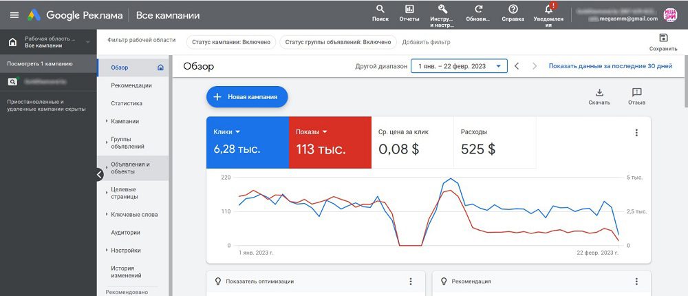Select the Ср. цена за клик metric tile

(x=412, y=142)
